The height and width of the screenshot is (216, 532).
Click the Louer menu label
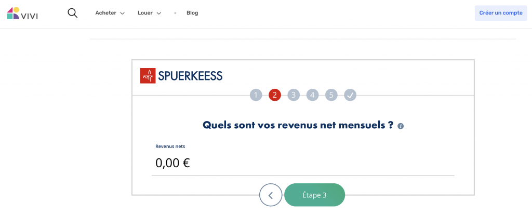pos(145,13)
